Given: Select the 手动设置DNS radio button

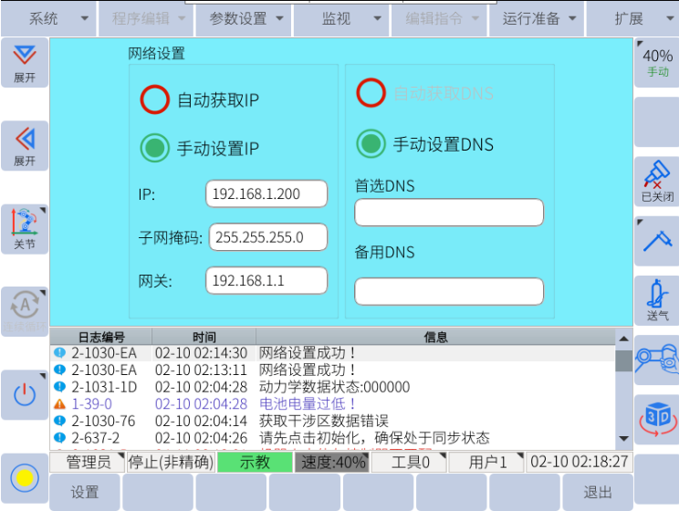Looking at the screenshot, I should coord(371,143).
